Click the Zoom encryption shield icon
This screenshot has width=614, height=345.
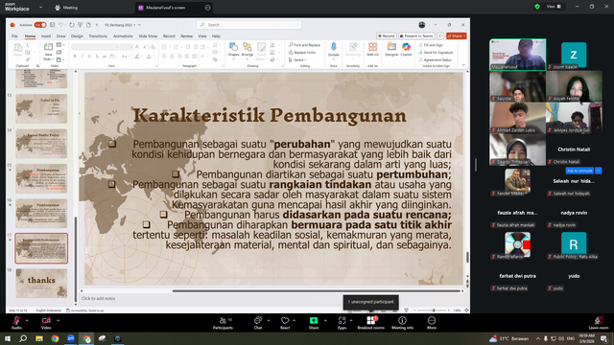[537, 7]
